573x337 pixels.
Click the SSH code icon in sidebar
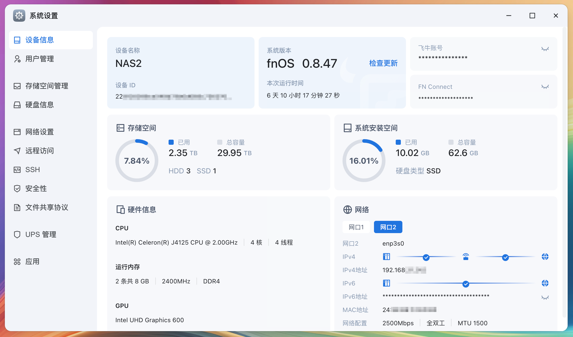coord(17,170)
